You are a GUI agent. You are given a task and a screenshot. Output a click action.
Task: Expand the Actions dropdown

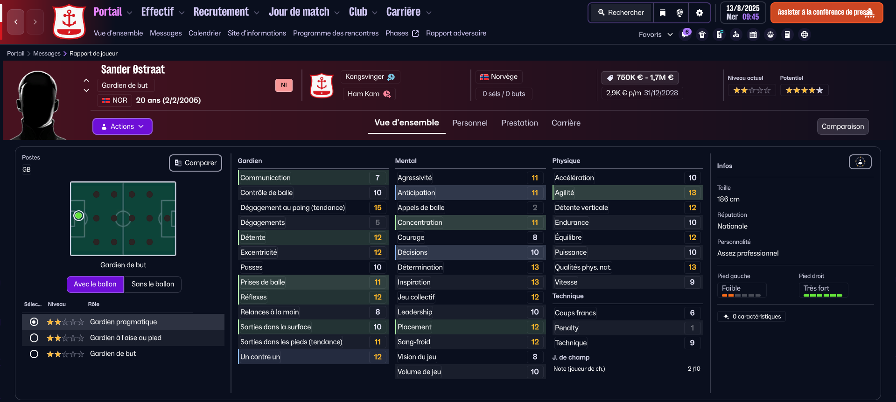[x=122, y=126]
